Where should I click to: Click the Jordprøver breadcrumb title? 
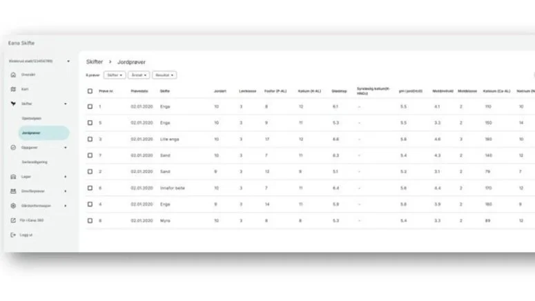pos(131,62)
